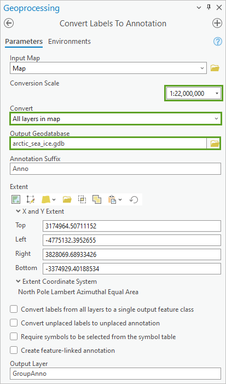This screenshot has width=226, height=384.
Task: Toggle auto-hide pin on Geoprocessing pane
Action: pyautogui.click(x=208, y=7)
